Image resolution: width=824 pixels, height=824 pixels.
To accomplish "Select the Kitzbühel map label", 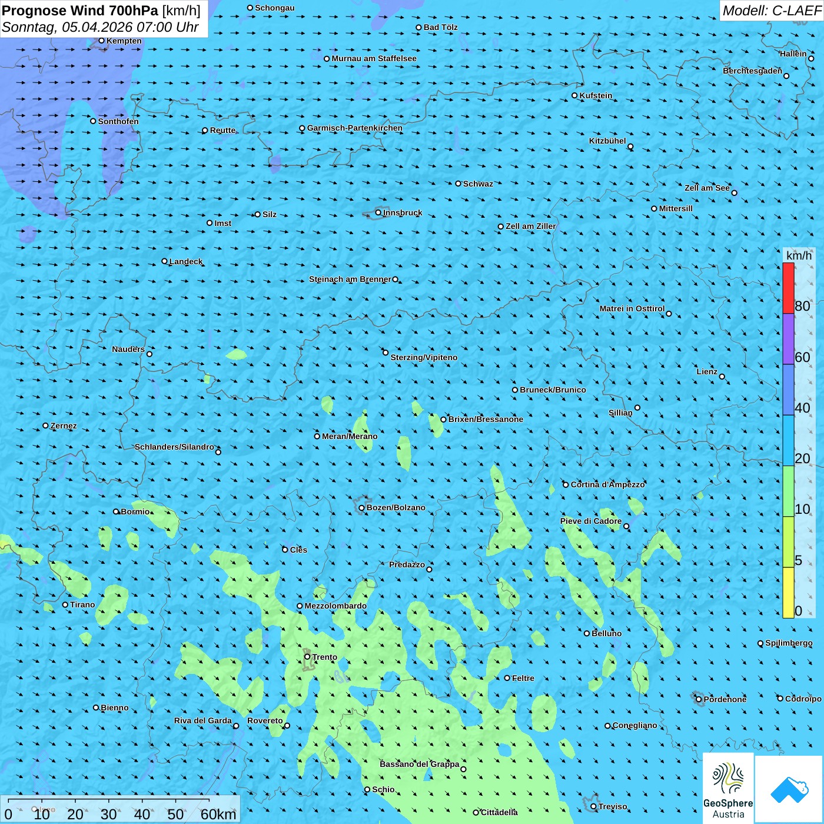I will (607, 141).
